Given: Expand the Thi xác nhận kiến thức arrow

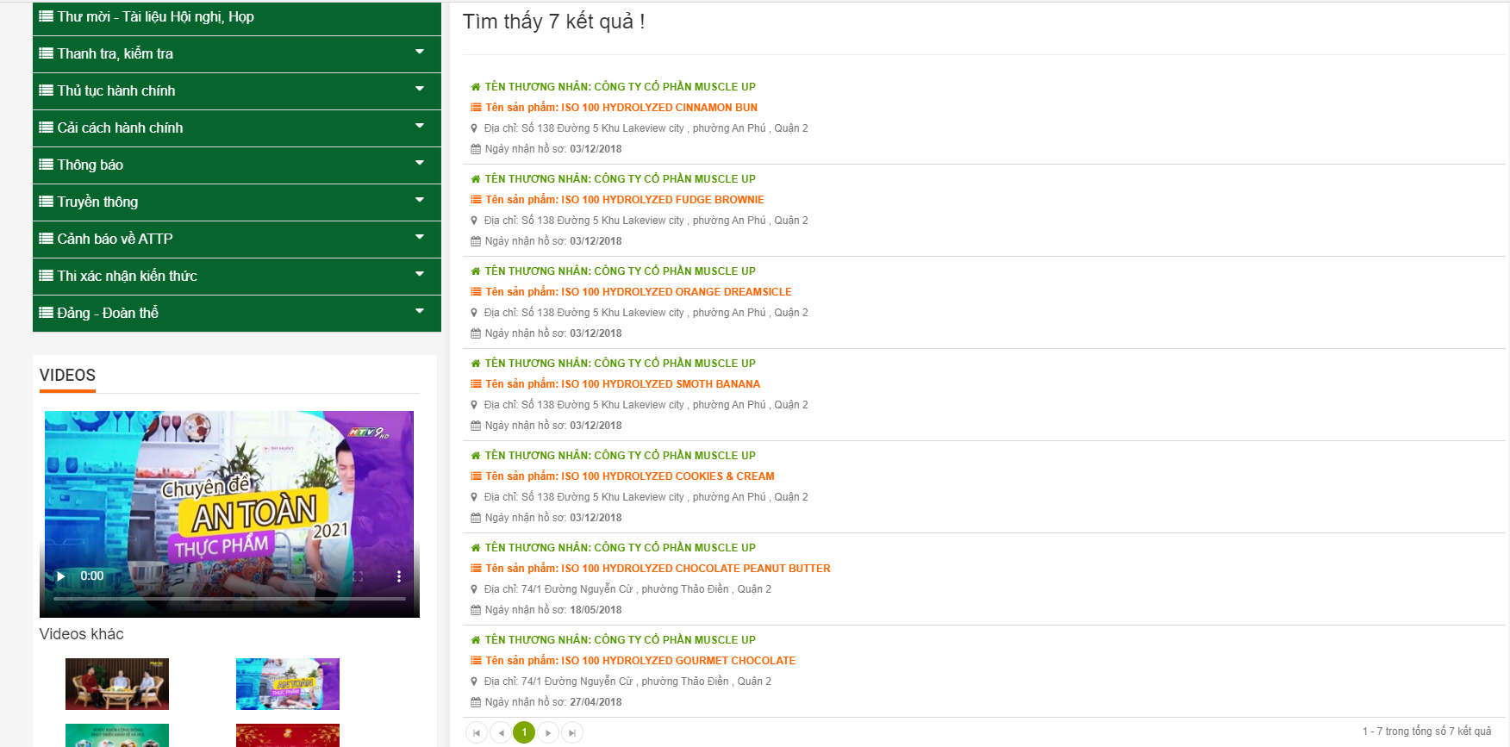Looking at the screenshot, I should 420,275.
